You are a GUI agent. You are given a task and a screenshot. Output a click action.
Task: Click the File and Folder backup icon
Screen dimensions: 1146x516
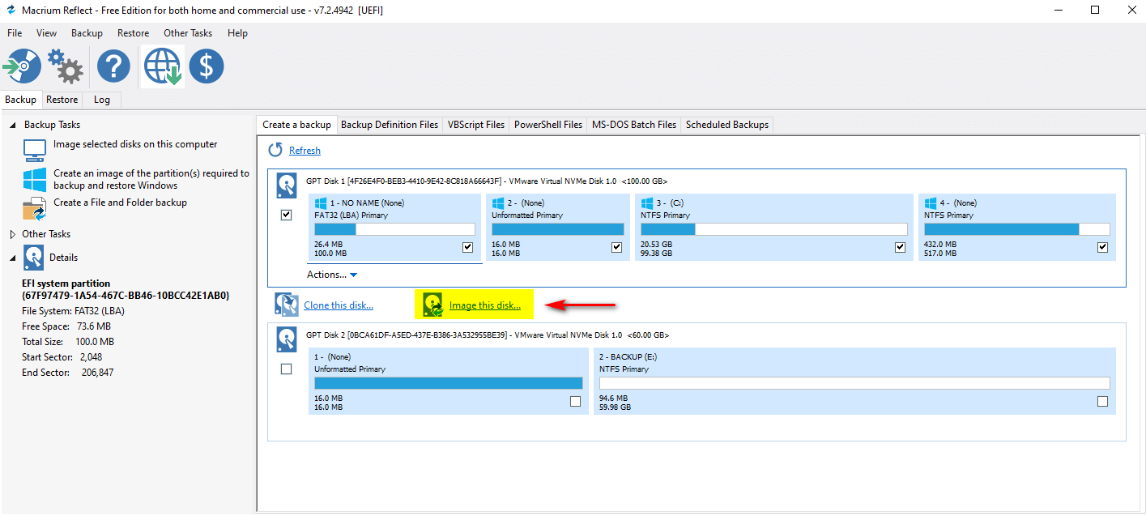(35, 209)
